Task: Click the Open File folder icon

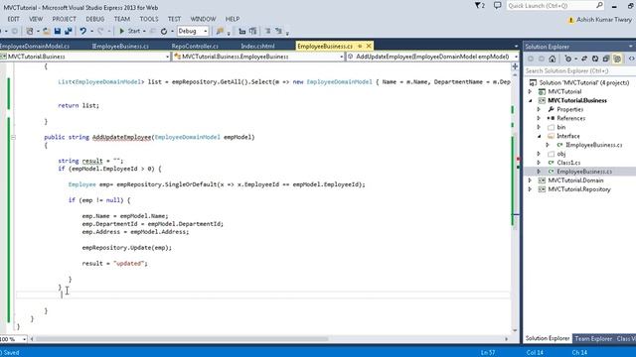Action: (47, 31)
